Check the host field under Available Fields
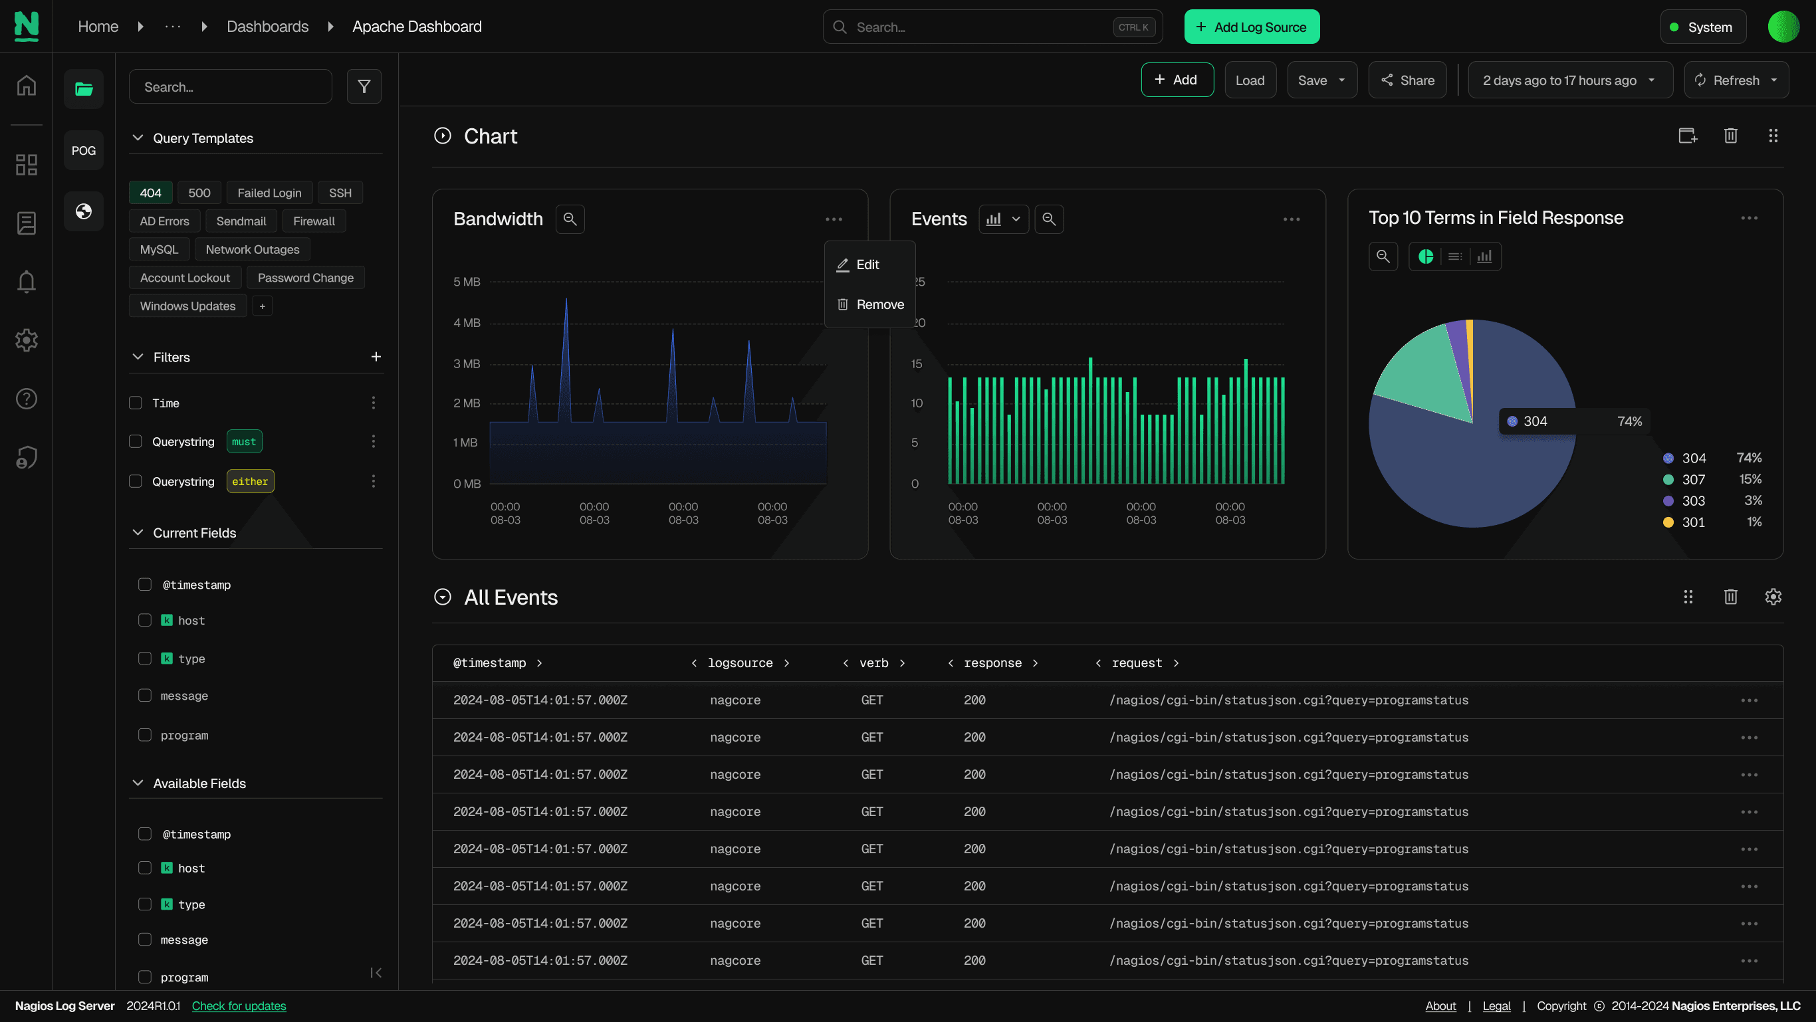This screenshot has width=1816, height=1022. [144, 868]
